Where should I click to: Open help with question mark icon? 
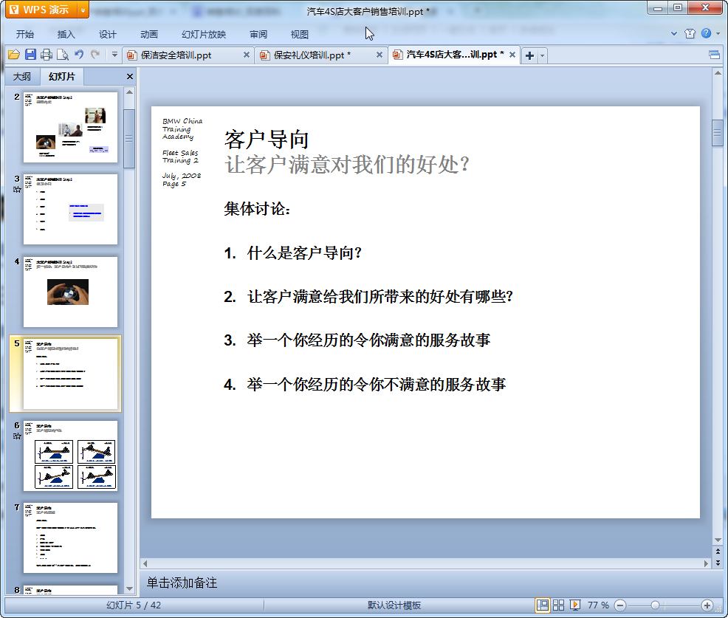[x=706, y=33]
